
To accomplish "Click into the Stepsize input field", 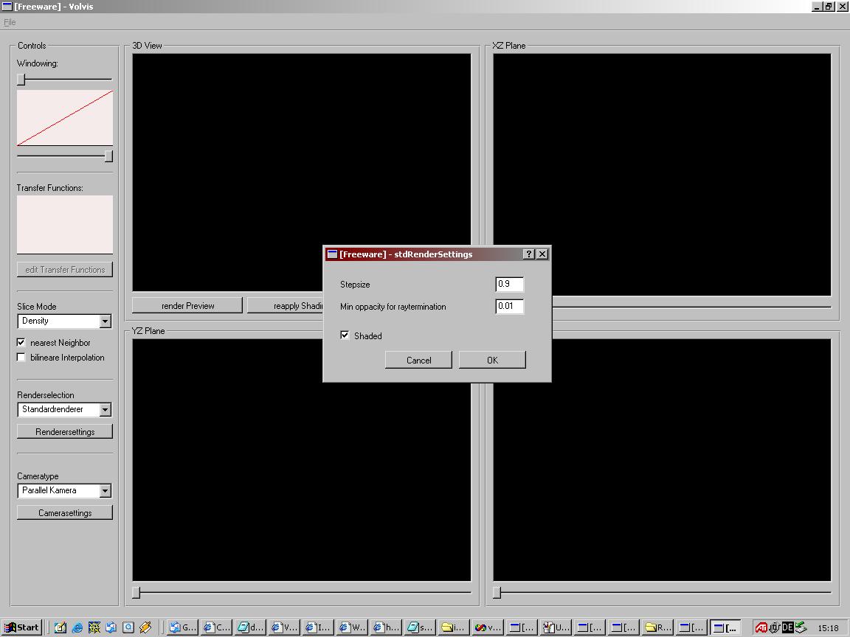I will point(509,284).
